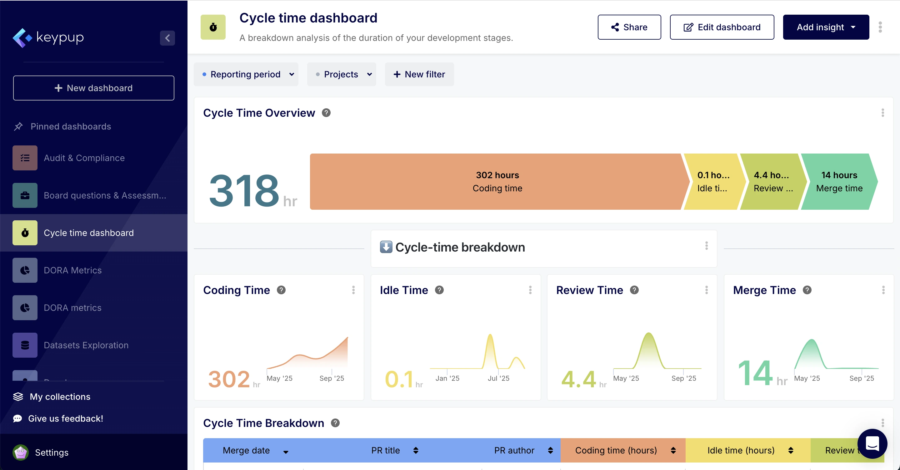Collapse the sidebar with the chevron

pos(167,38)
